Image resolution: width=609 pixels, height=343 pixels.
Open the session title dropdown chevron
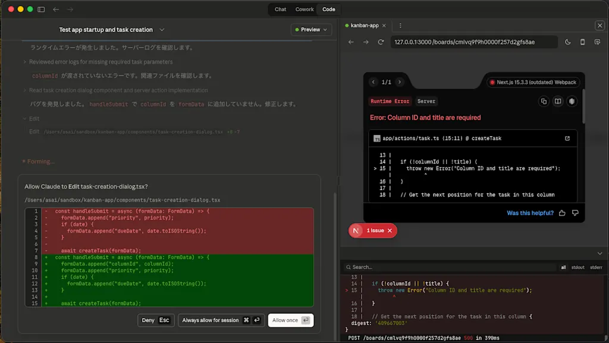pyautogui.click(x=162, y=30)
